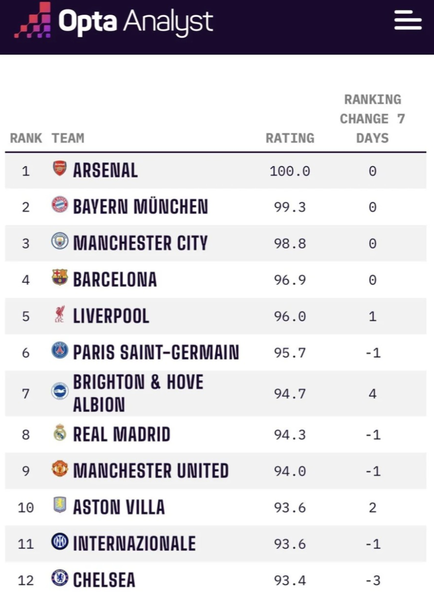This screenshot has height=595, width=434.
Task: Click the Internazionale crest
Action: (x=60, y=542)
